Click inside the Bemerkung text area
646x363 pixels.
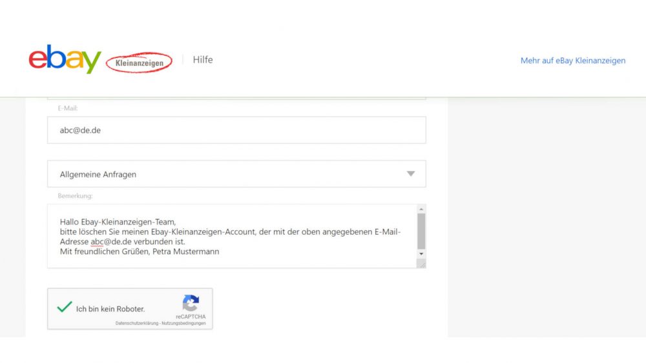pyautogui.click(x=233, y=236)
